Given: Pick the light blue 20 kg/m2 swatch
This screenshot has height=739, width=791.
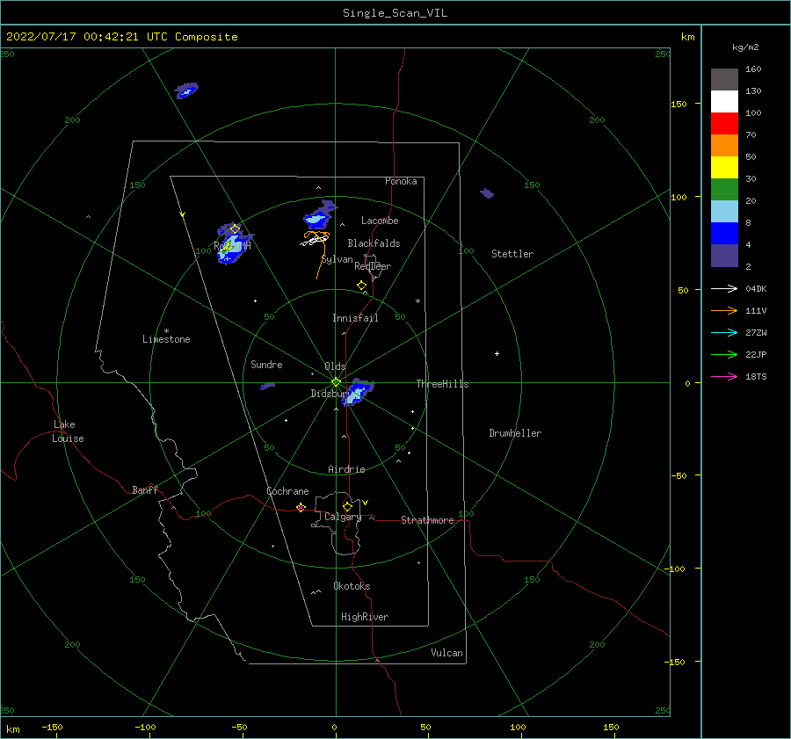Looking at the screenshot, I should coord(724,212).
